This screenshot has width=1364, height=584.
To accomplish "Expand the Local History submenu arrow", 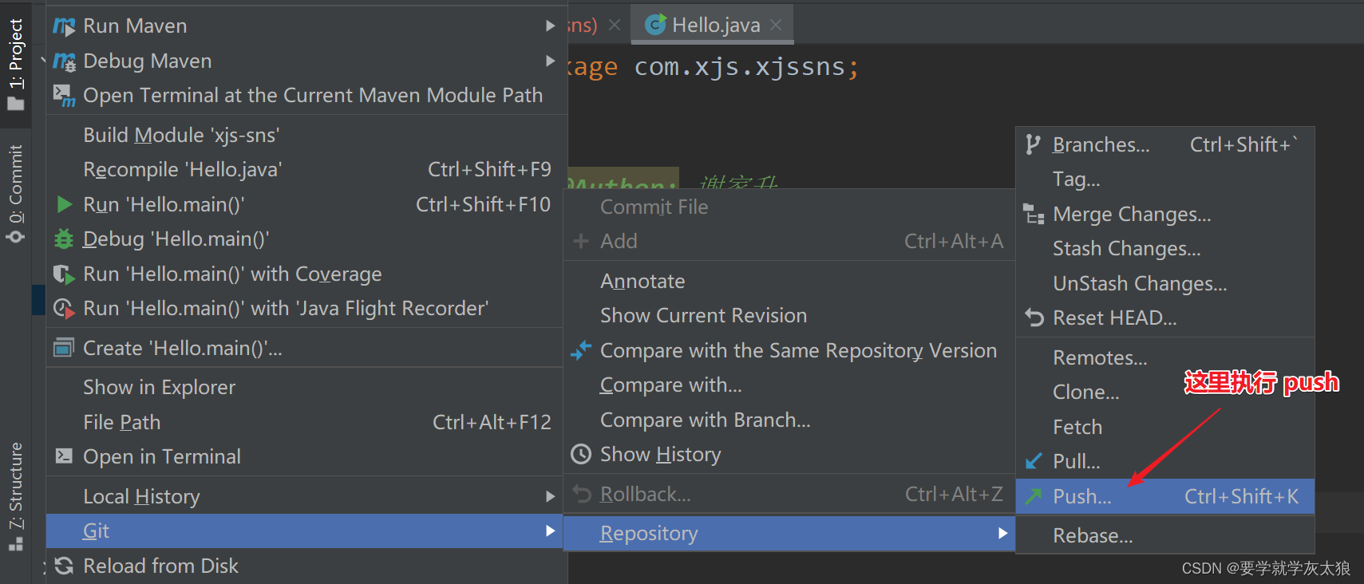I will coord(550,496).
